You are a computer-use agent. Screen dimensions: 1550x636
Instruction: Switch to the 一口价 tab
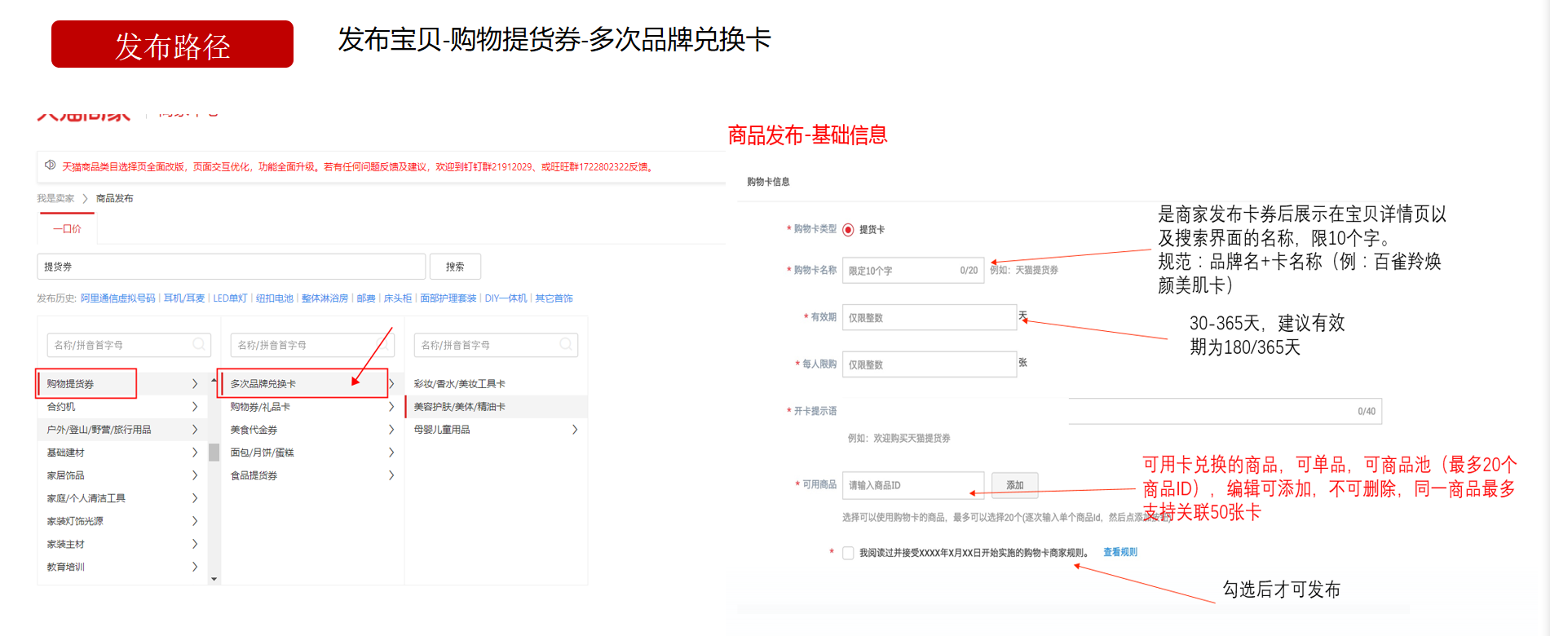click(x=67, y=229)
